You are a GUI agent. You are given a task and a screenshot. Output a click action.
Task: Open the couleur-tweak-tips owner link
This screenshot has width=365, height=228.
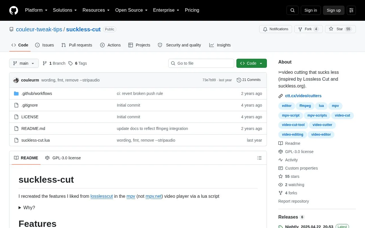[x=39, y=29]
